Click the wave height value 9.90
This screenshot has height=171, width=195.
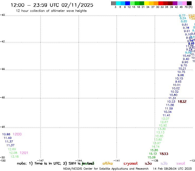(x=185, y=62)
